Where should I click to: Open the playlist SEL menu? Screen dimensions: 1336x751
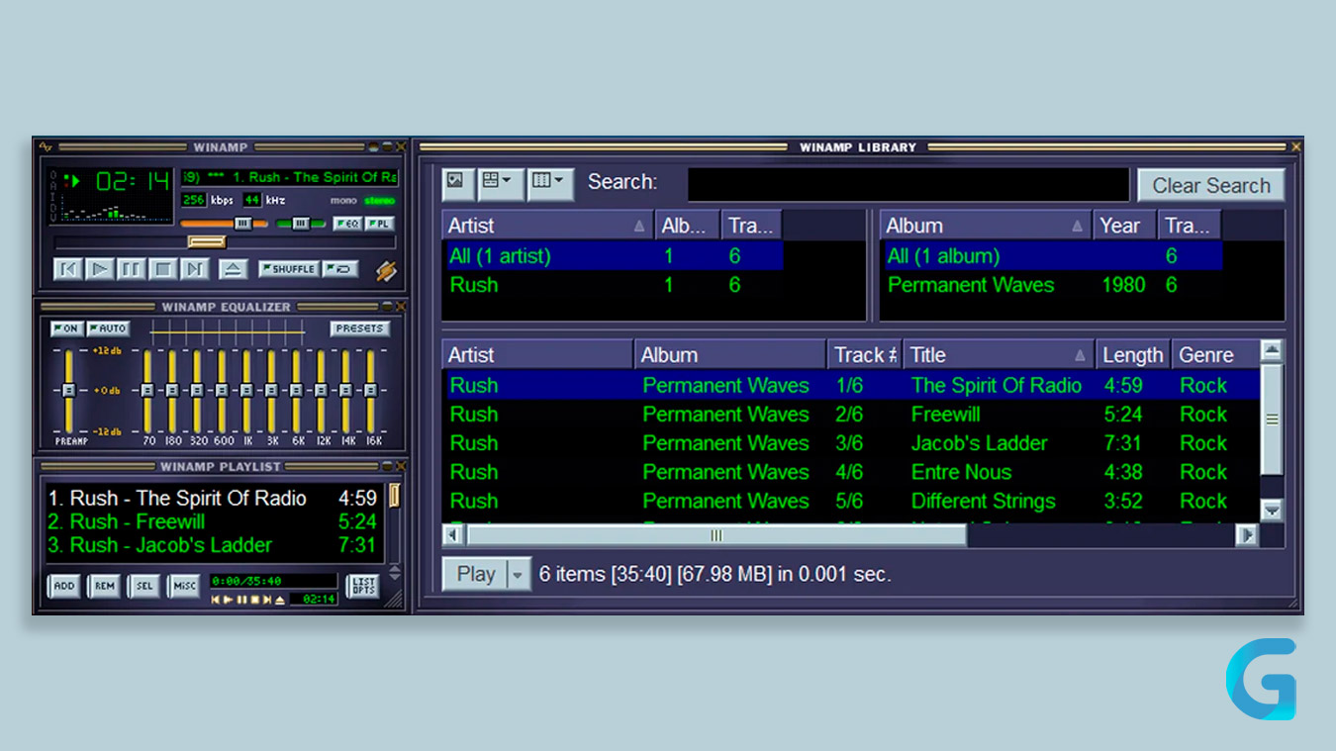(144, 586)
